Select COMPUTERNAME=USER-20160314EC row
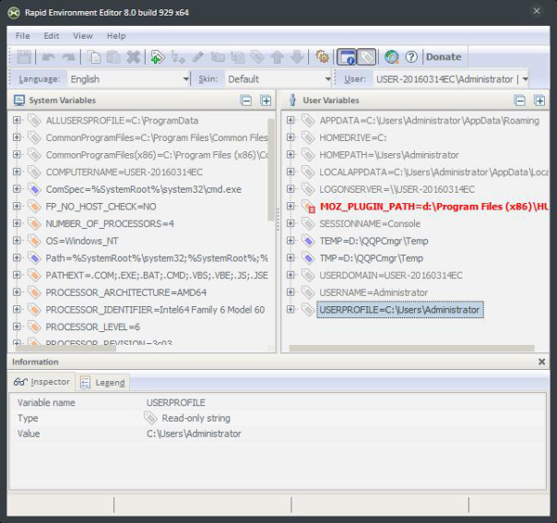 [x=124, y=172]
